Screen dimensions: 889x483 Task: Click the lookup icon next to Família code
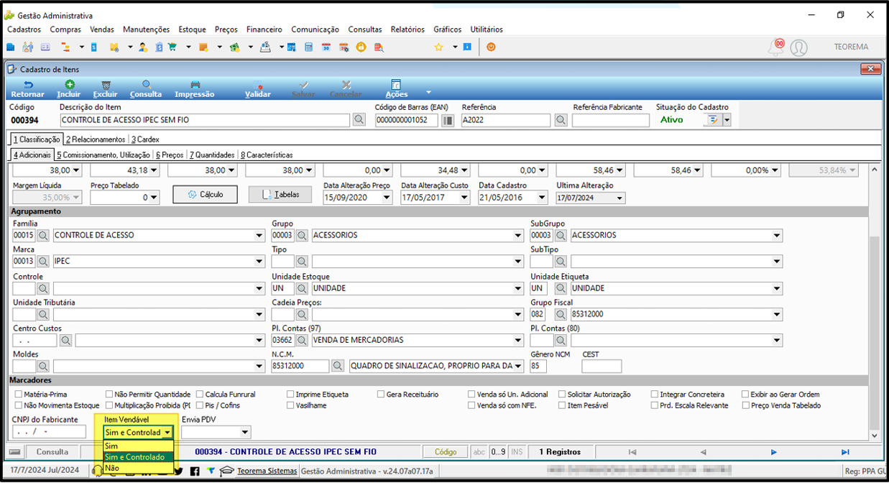tap(43, 235)
